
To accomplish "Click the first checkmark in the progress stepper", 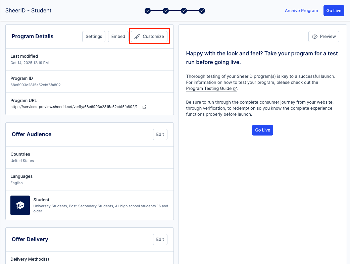I will (148, 10).
